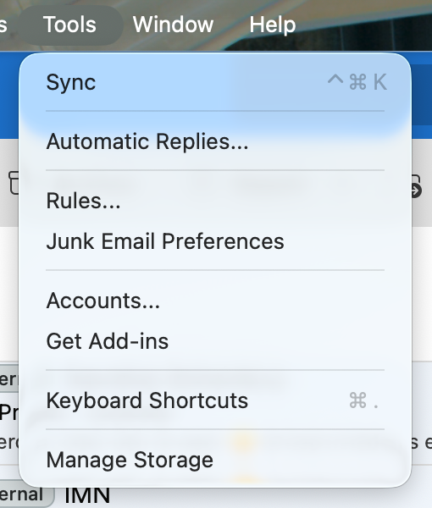Choose Get Add-ins option
This screenshot has height=508, width=432.
click(x=215, y=341)
